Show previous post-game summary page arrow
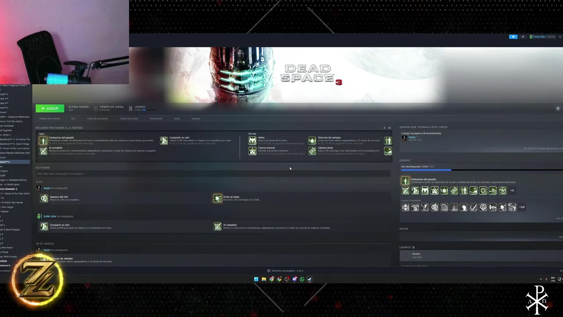The image size is (563, 317). tap(380, 128)
